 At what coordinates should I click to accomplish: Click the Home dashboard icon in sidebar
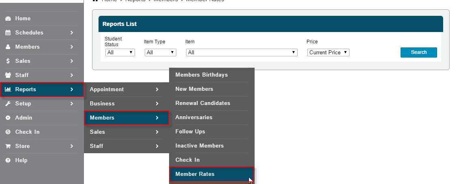click(x=8, y=19)
